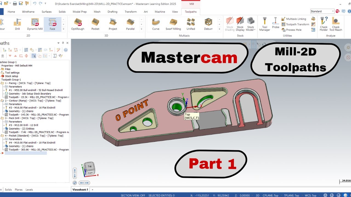Click the view orientation cube gnomon
Screen dimensions: 351x197
(x=90, y=169)
